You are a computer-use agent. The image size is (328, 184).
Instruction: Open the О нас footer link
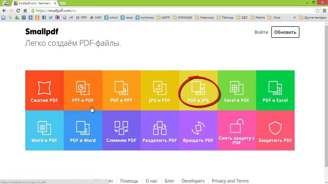point(151,181)
